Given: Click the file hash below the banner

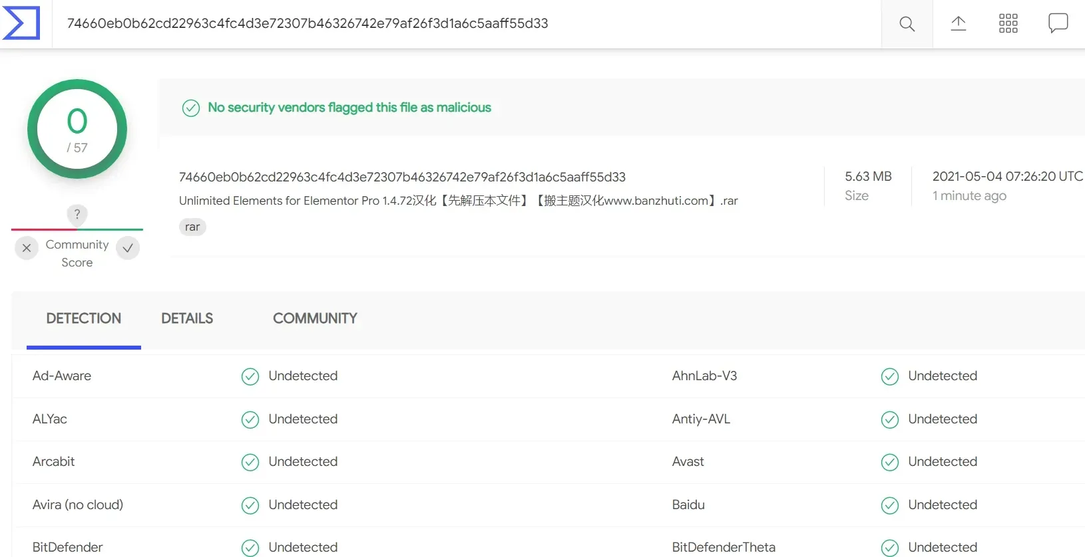Looking at the screenshot, I should [402, 177].
